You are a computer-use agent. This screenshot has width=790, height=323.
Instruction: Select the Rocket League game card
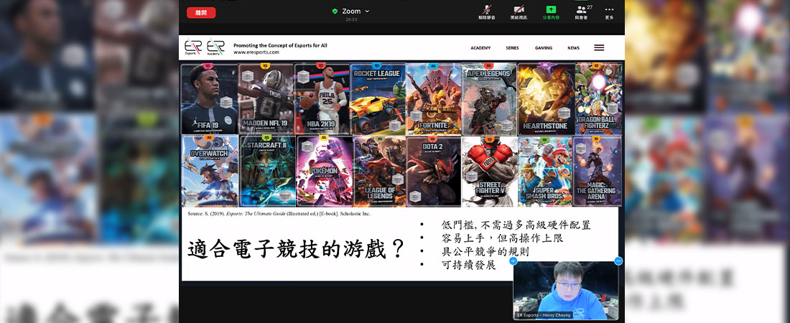point(377,99)
